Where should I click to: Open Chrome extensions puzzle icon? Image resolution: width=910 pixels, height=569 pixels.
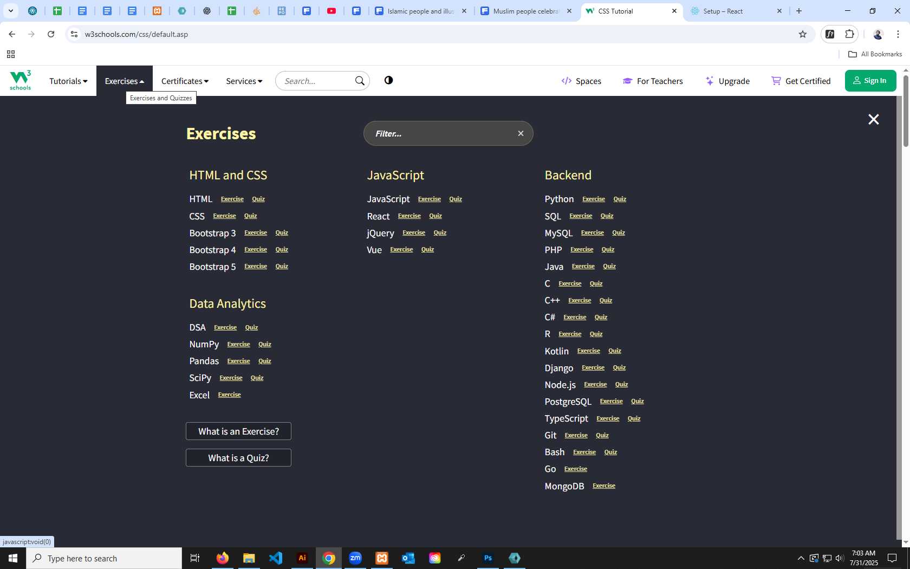pyautogui.click(x=849, y=34)
